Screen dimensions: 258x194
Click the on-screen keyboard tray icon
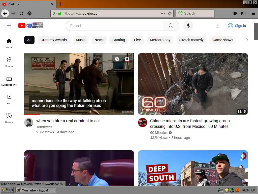tap(221, 190)
